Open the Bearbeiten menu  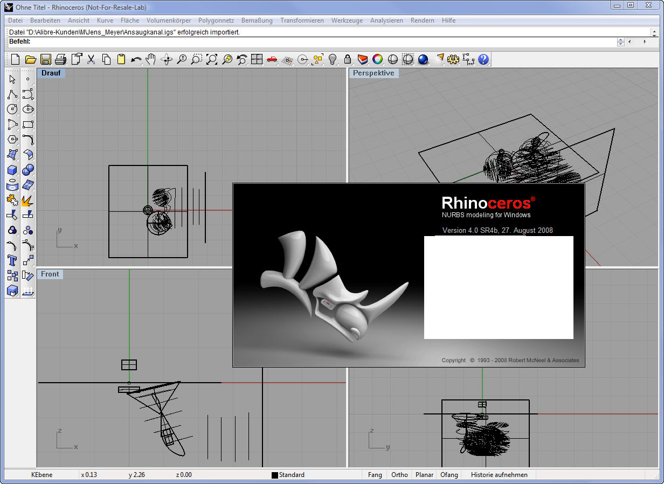coord(45,20)
